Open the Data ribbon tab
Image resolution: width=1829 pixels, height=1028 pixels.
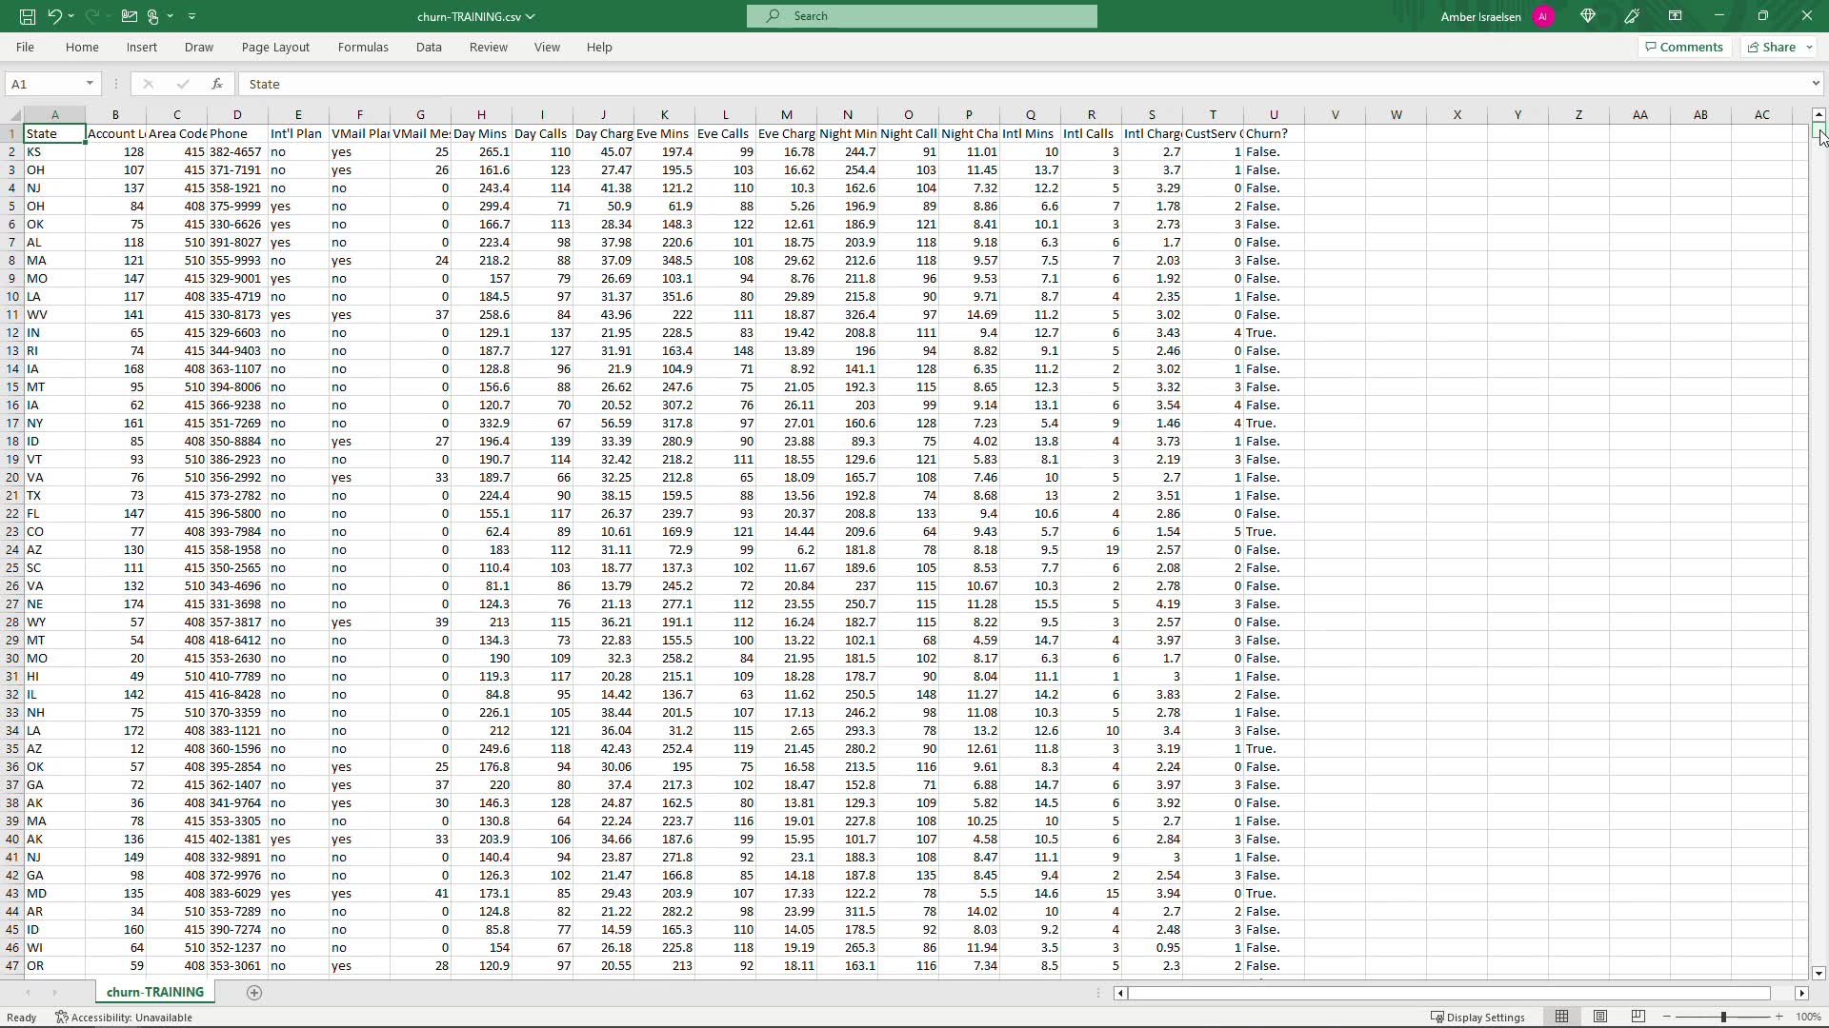pyautogui.click(x=429, y=47)
